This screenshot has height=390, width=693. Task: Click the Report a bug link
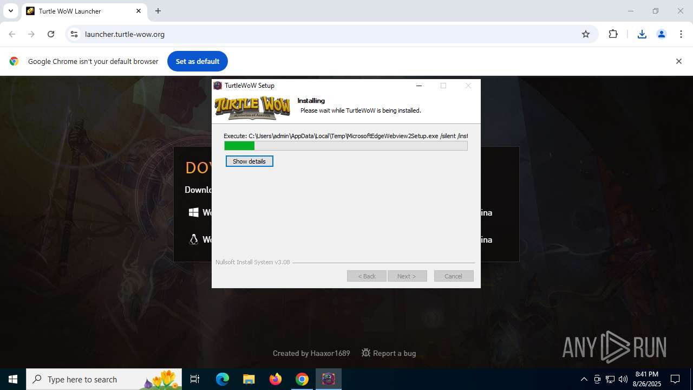[389, 353]
